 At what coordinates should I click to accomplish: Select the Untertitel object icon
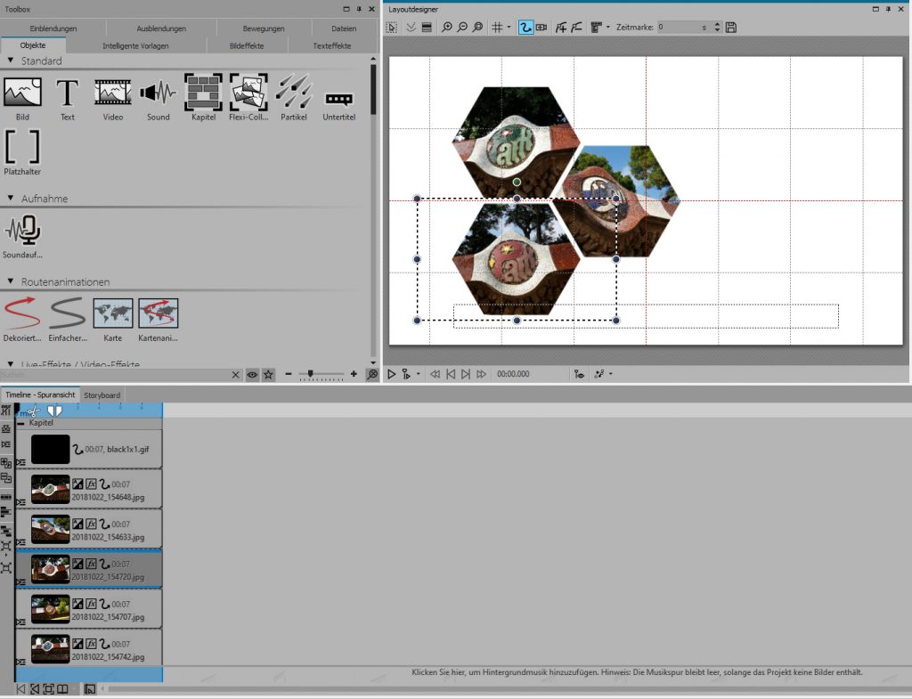(339, 98)
